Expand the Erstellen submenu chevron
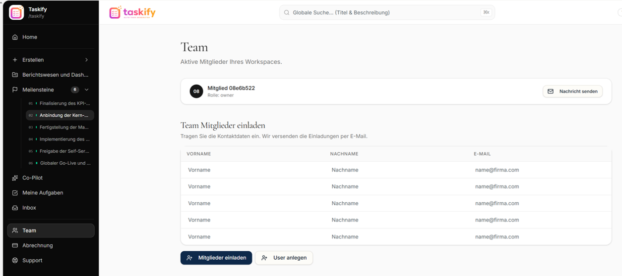This screenshot has width=622, height=276. pos(86,60)
